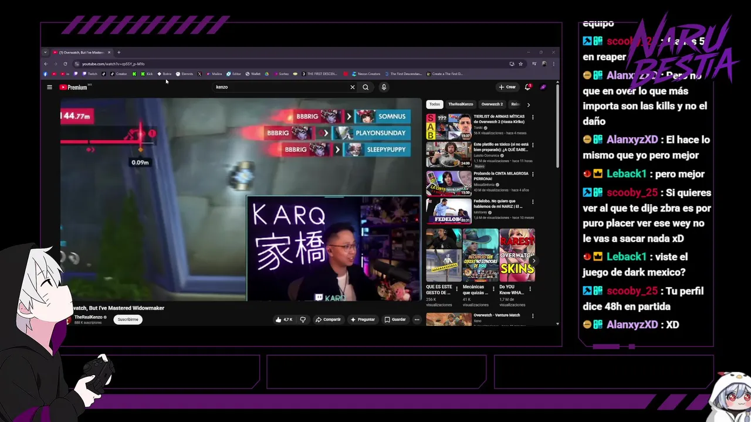751x422 pixels.
Task: Open TheRealKenzo channel link
Action: pos(89,317)
